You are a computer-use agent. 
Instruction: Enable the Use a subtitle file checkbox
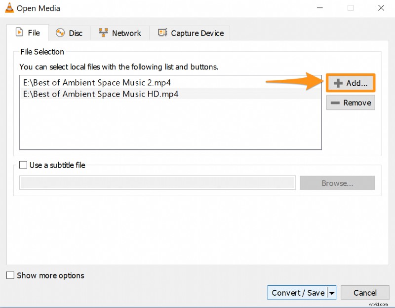(23, 165)
